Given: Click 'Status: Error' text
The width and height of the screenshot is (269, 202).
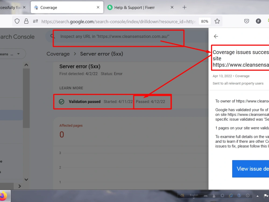Looking at the screenshot, I should pyautogui.click(x=112, y=74).
